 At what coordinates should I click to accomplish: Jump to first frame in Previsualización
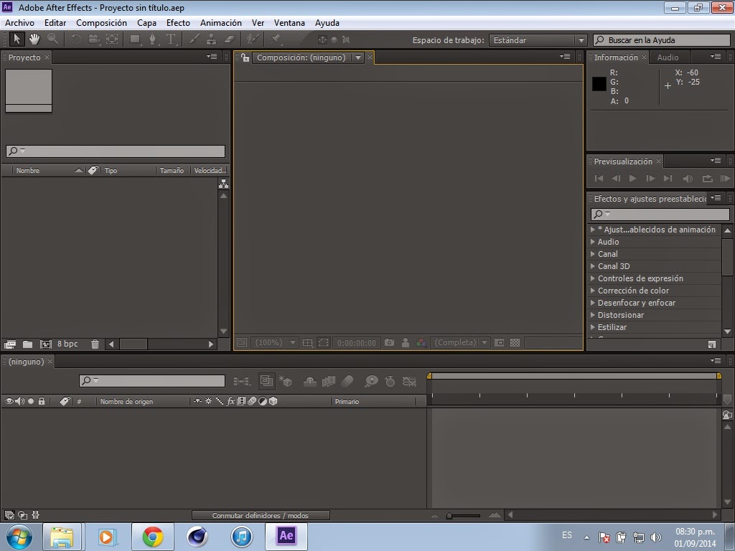[x=599, y=179]
